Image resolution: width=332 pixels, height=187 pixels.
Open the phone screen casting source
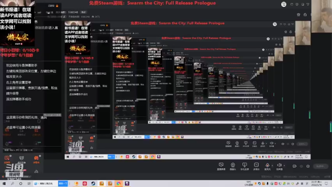pos(244,166)
